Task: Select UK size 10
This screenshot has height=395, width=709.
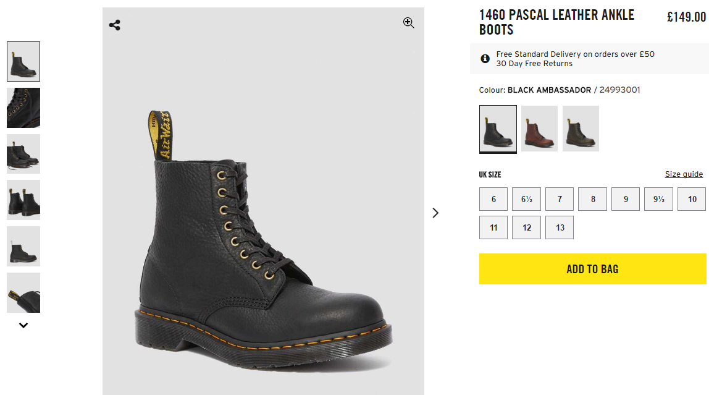Action: 692,199
